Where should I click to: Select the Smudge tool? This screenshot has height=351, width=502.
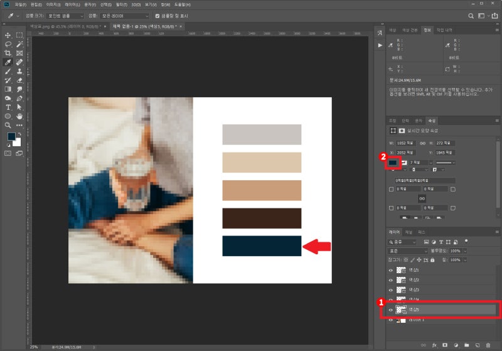(x=19, y=89)
